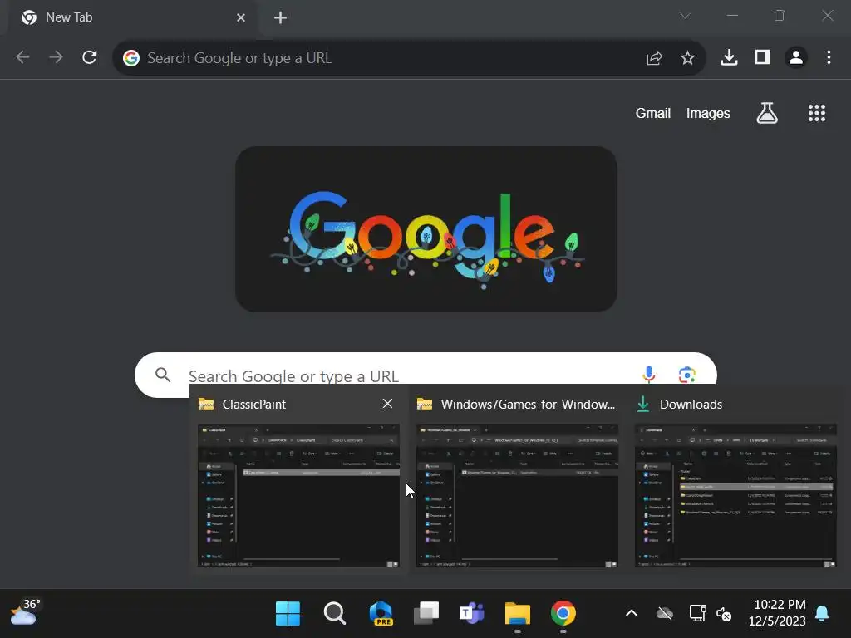
Task: Open Task View on taskbar
Action: coord(426,614)
